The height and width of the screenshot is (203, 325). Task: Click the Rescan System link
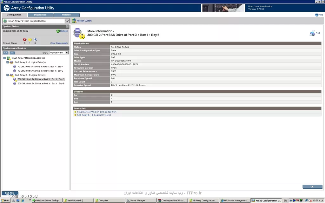click(x=84, y=21)
